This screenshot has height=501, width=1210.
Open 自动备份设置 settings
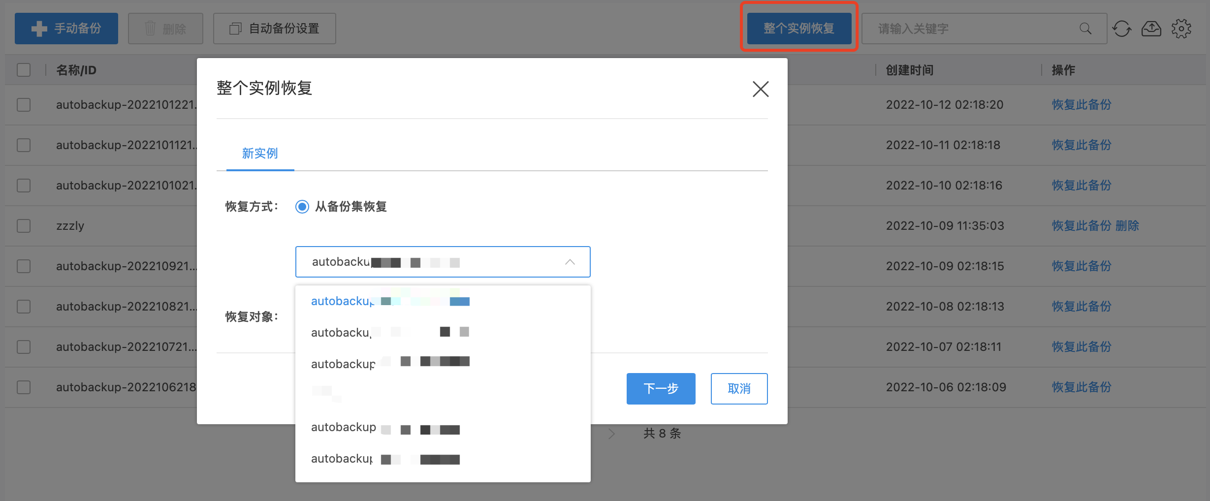point(274,29)
